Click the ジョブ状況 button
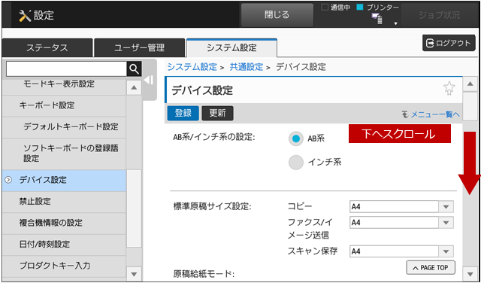Viewport: 481px width, 283px height. coord(439,15)
